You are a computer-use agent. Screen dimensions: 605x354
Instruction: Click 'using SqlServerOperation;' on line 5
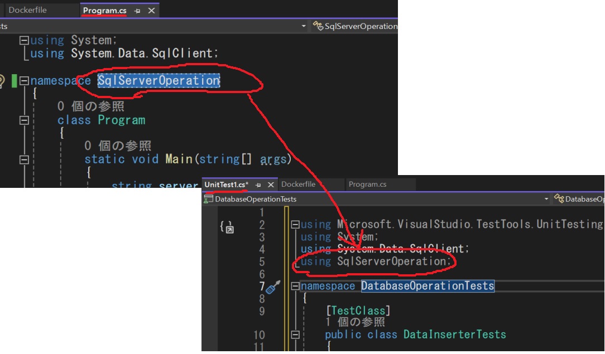(x=376, y=261)
